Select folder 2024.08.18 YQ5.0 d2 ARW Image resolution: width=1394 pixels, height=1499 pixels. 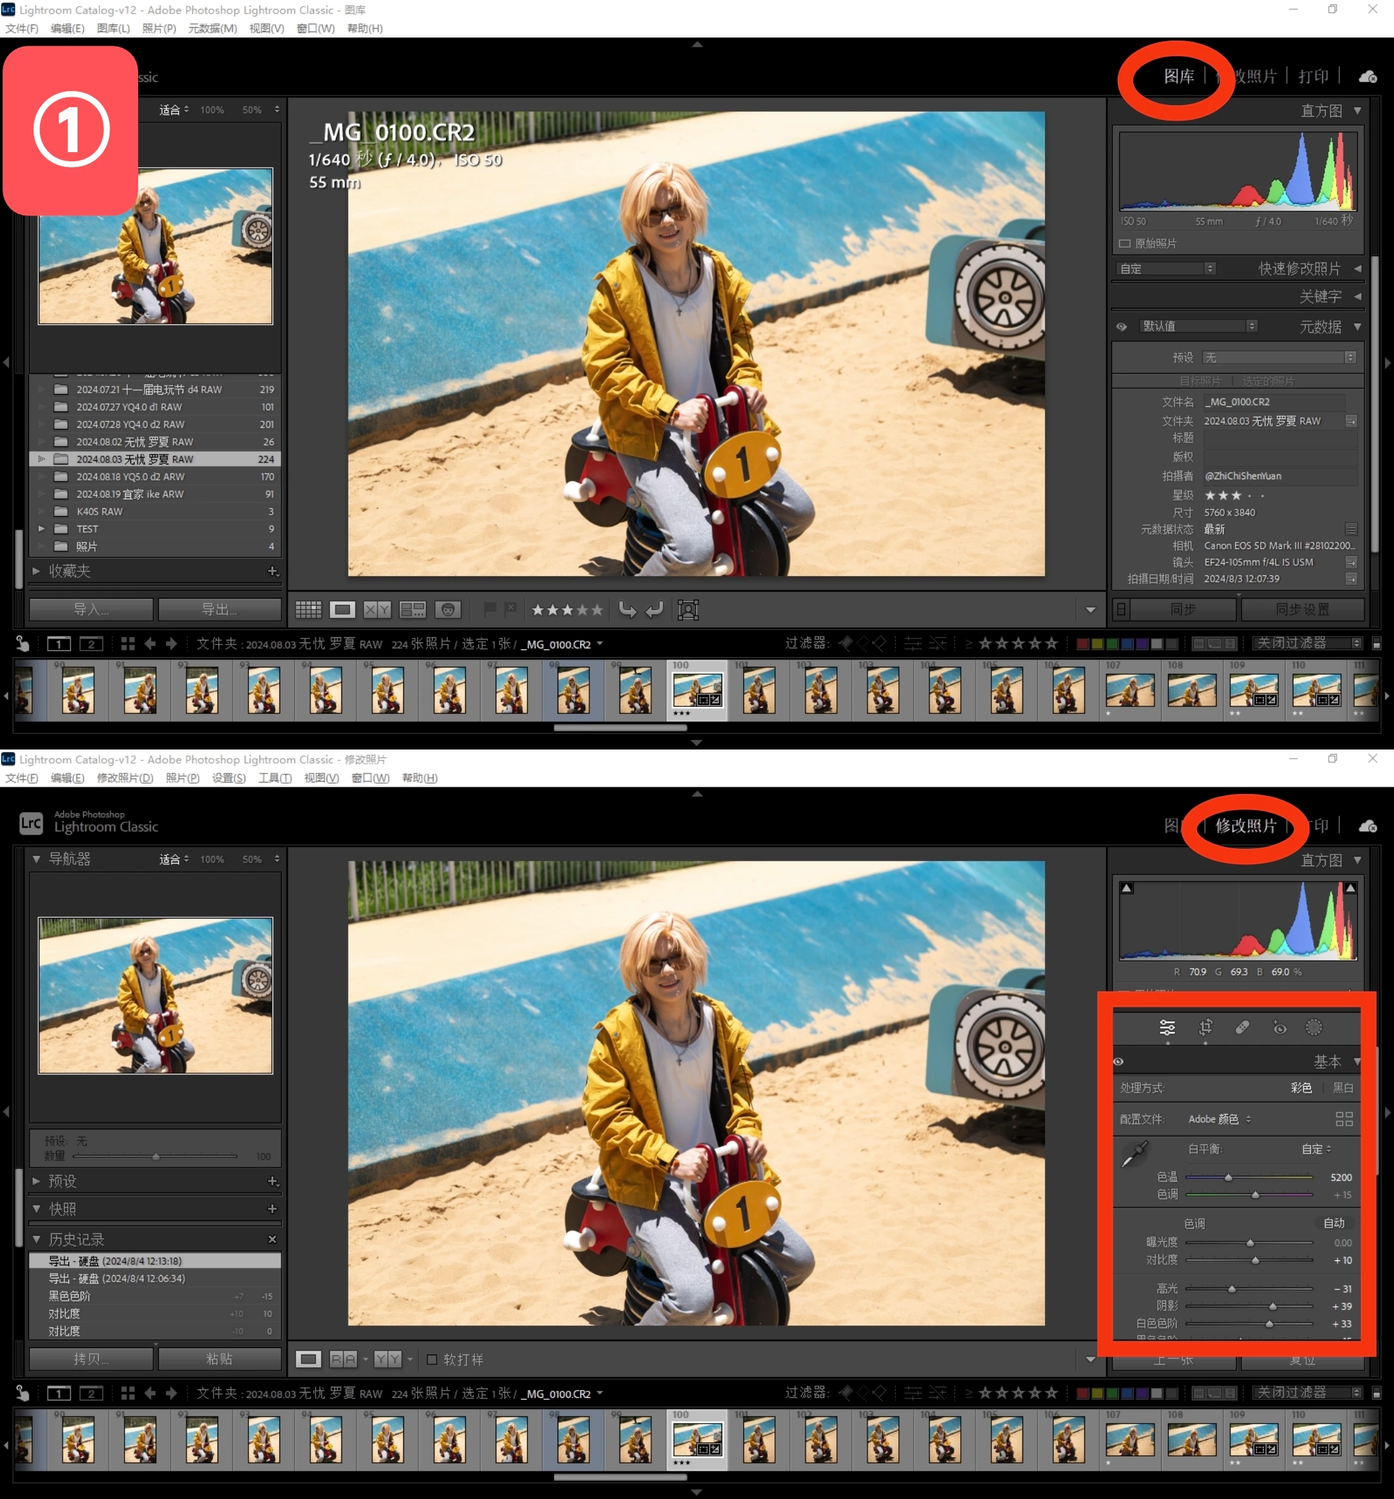pyautogui.click(x=130, y=477)
